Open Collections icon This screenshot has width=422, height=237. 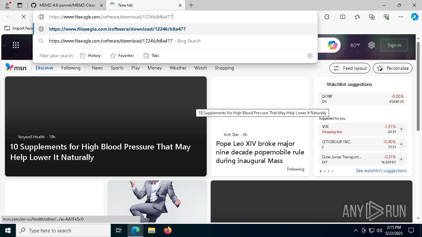click(372, 17)
